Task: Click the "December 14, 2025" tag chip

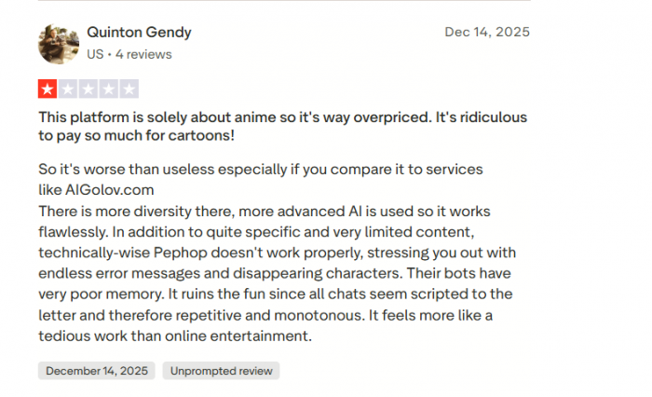Action: click(98, 371)
